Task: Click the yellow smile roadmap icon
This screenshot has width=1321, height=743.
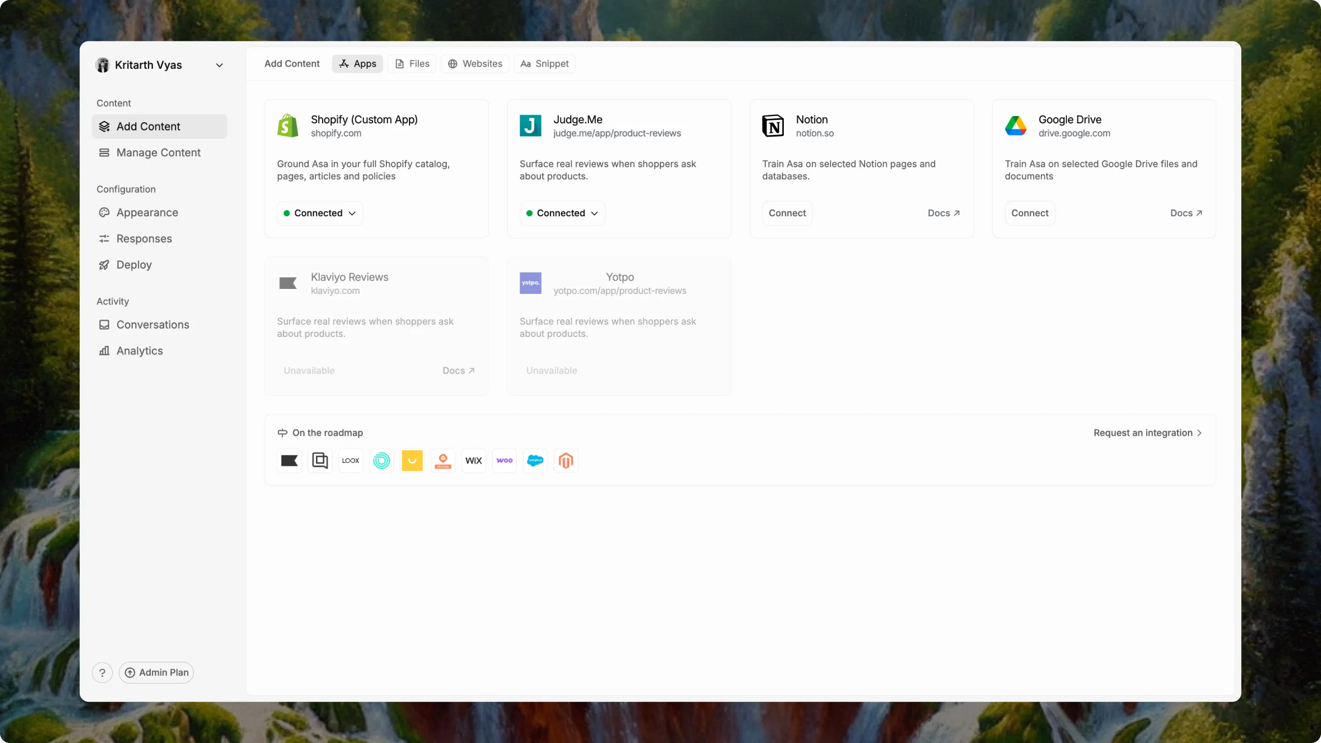Action: pos(412,461)
